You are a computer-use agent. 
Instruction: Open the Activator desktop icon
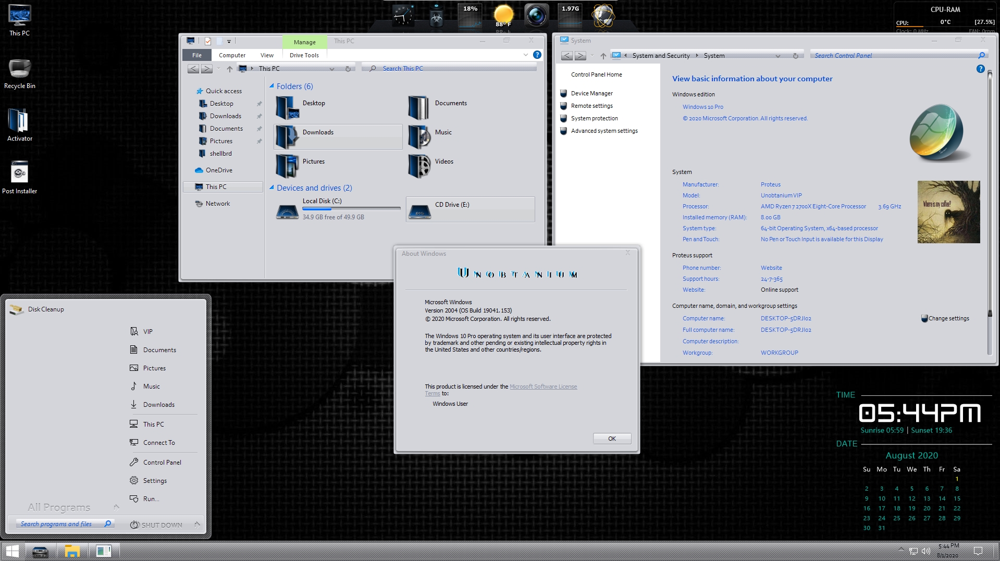pyautogui.click(x=19, y=126)
